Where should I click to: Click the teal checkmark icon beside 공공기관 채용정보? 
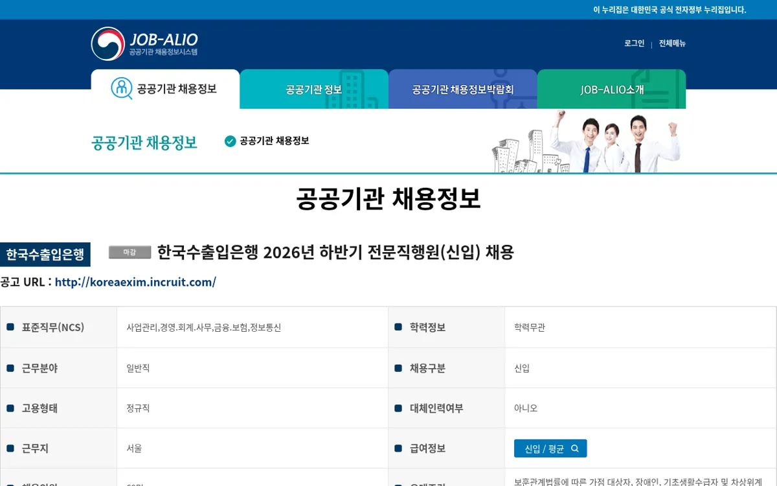tap(230, 141)
